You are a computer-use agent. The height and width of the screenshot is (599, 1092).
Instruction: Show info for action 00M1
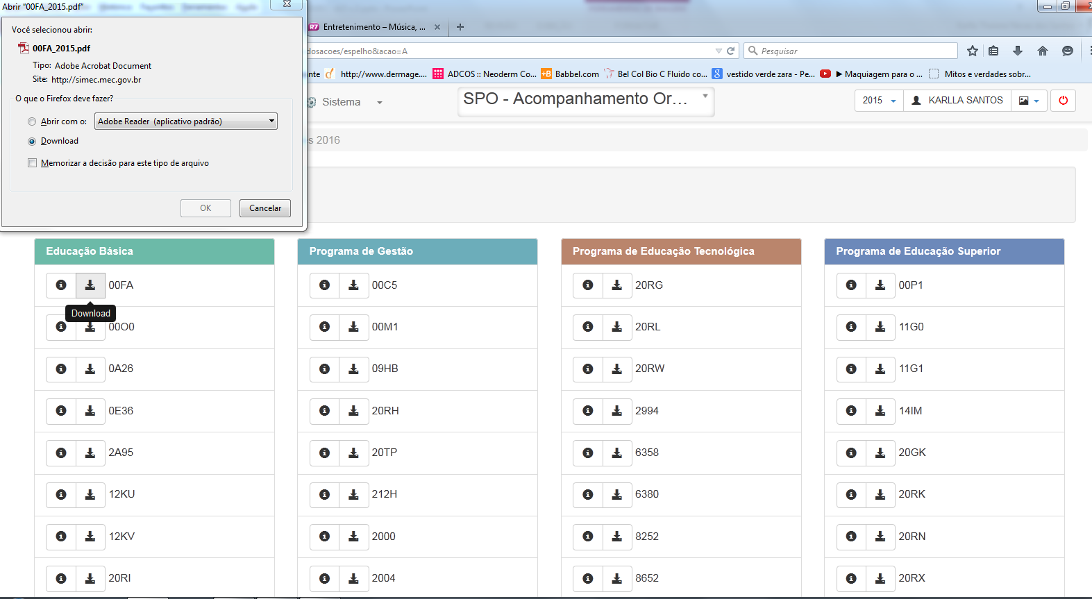[324, 327]
